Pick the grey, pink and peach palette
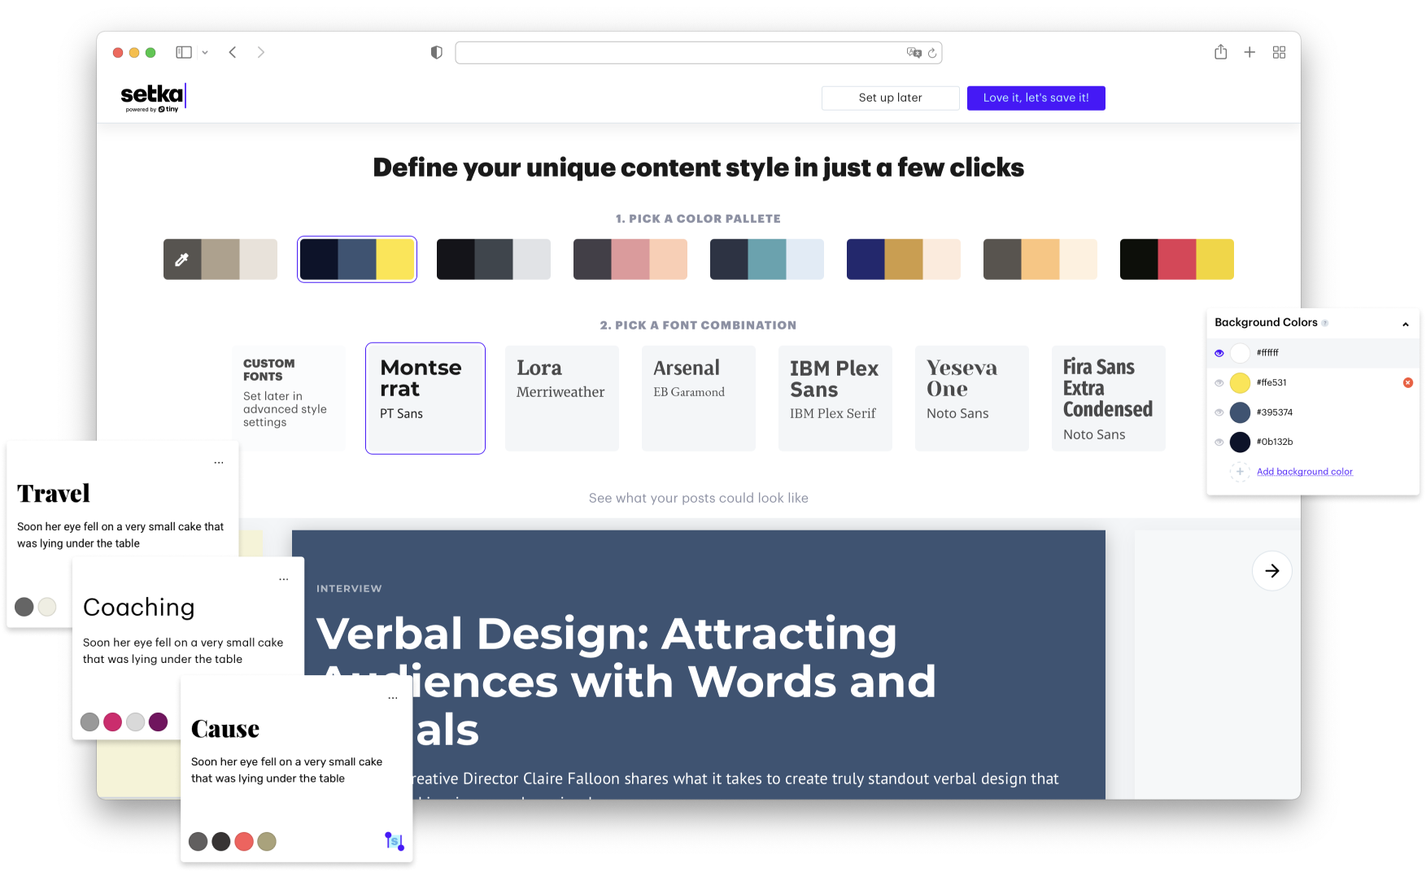Viewport: 1426px width, 872px height. pos(630,259)
